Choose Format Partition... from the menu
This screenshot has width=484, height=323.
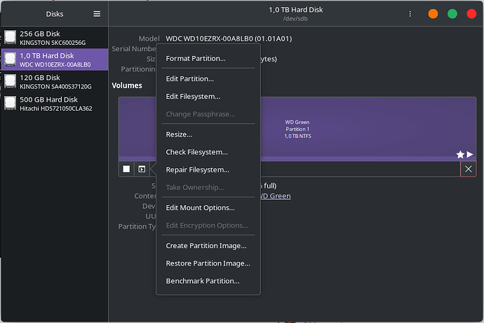tap(196, 58)
